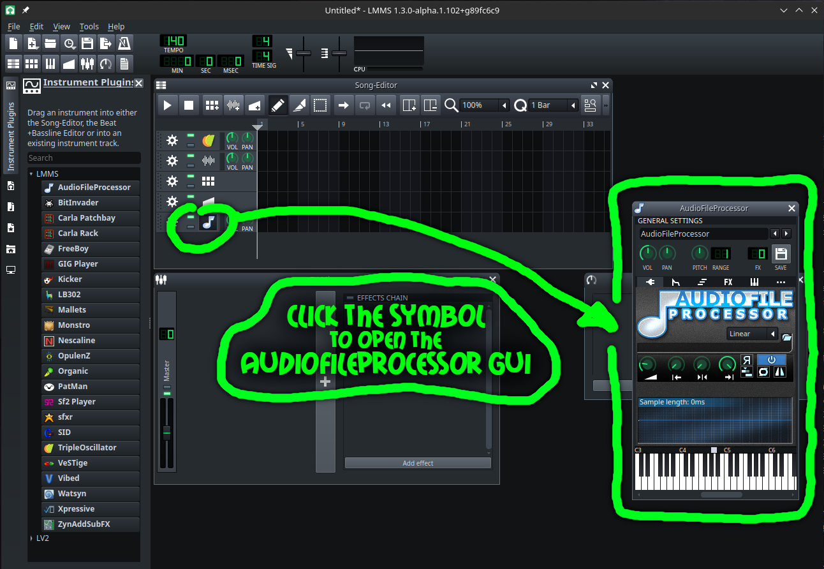Enable reverse playback with the R button
The image size is (824, 569).
point(747,360)
